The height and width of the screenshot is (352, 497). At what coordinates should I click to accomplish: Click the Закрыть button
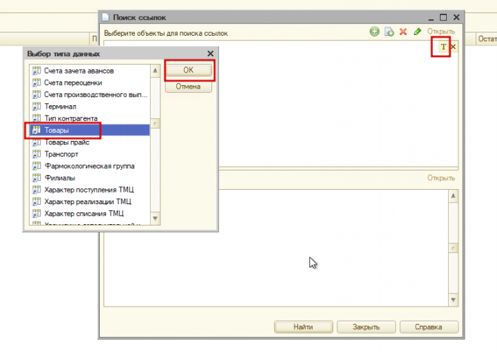(x=366, y=327)
